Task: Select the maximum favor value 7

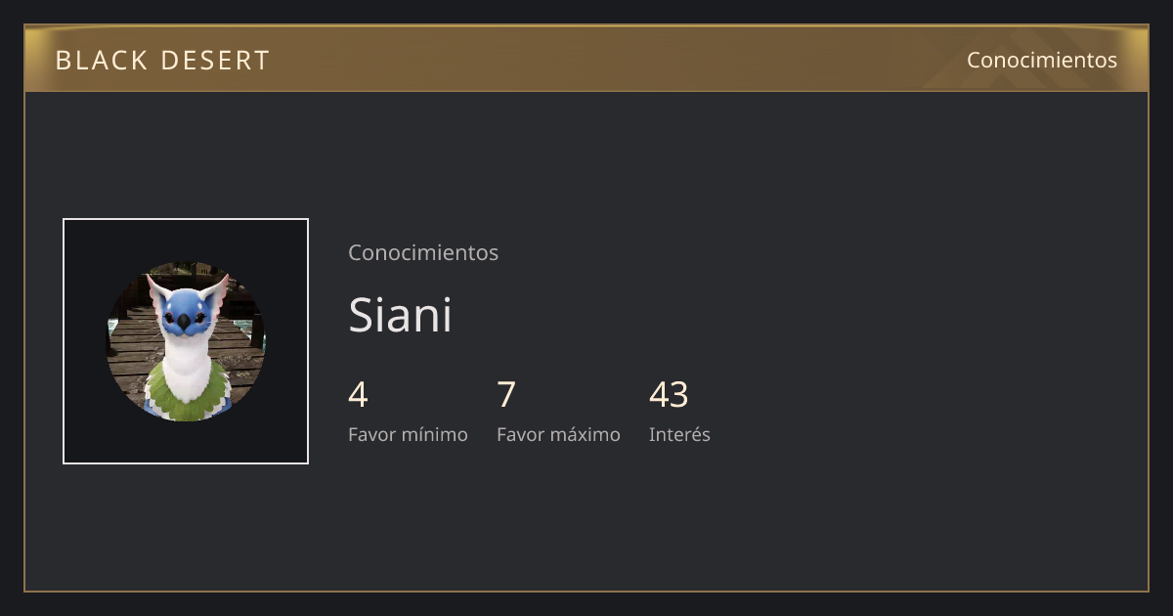Action: (506, 395)
